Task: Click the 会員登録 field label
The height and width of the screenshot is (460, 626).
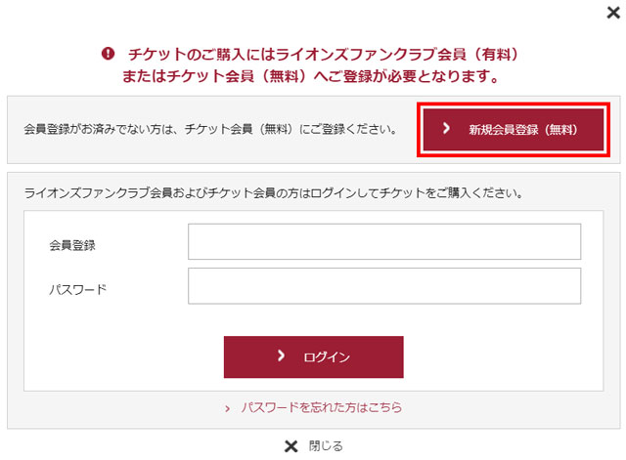Action: [x=72, y=243]
